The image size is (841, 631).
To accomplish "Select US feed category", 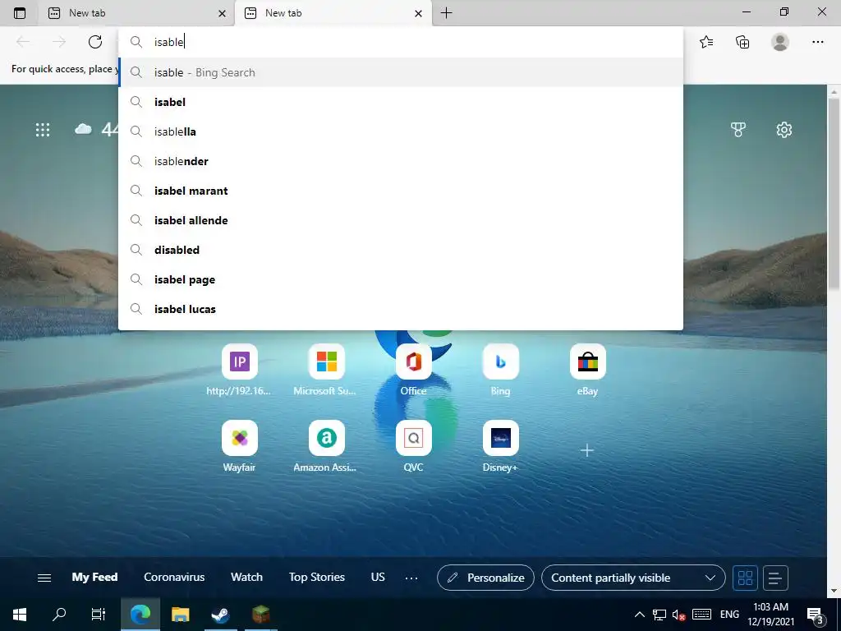I will click(378, 578).
